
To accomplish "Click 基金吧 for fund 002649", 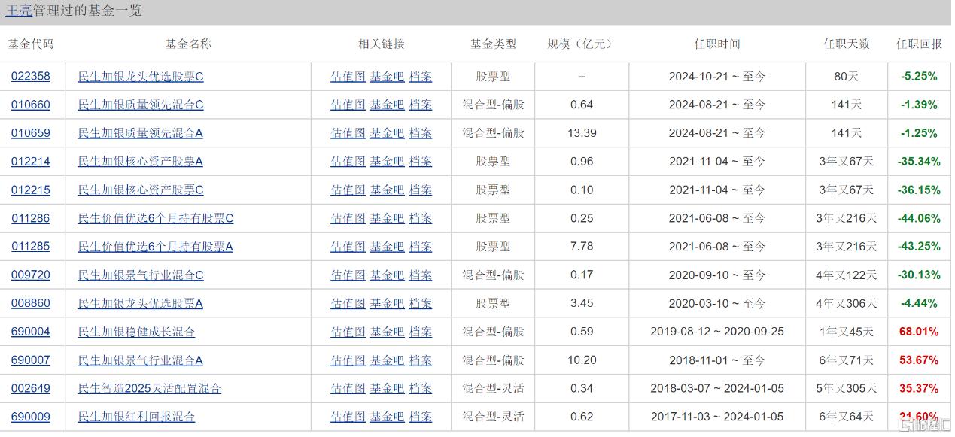I will [387, 389].
